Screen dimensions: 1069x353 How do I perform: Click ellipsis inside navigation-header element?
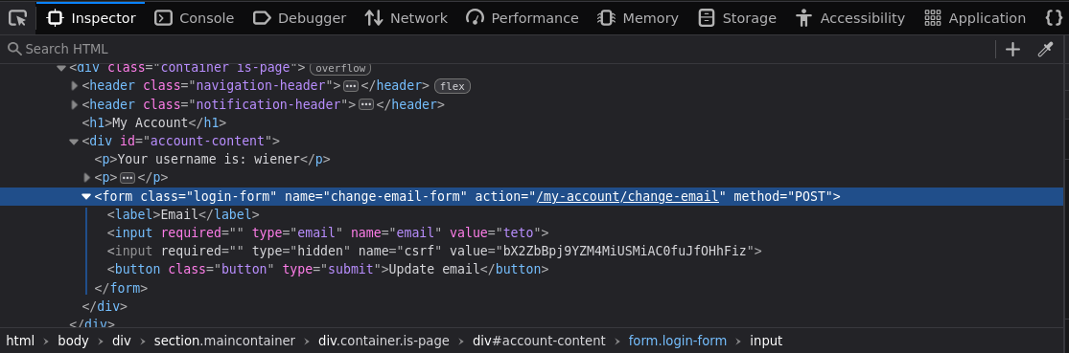coord(351,86)
